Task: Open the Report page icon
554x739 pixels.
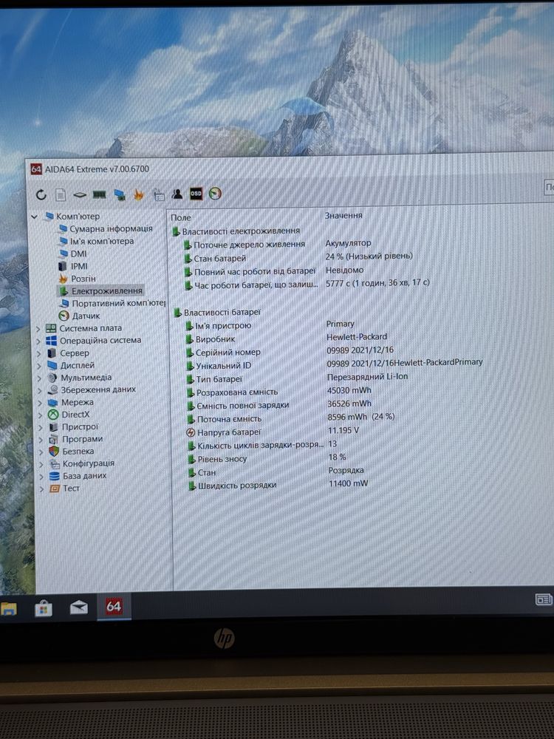Action: tap(61, 194)
